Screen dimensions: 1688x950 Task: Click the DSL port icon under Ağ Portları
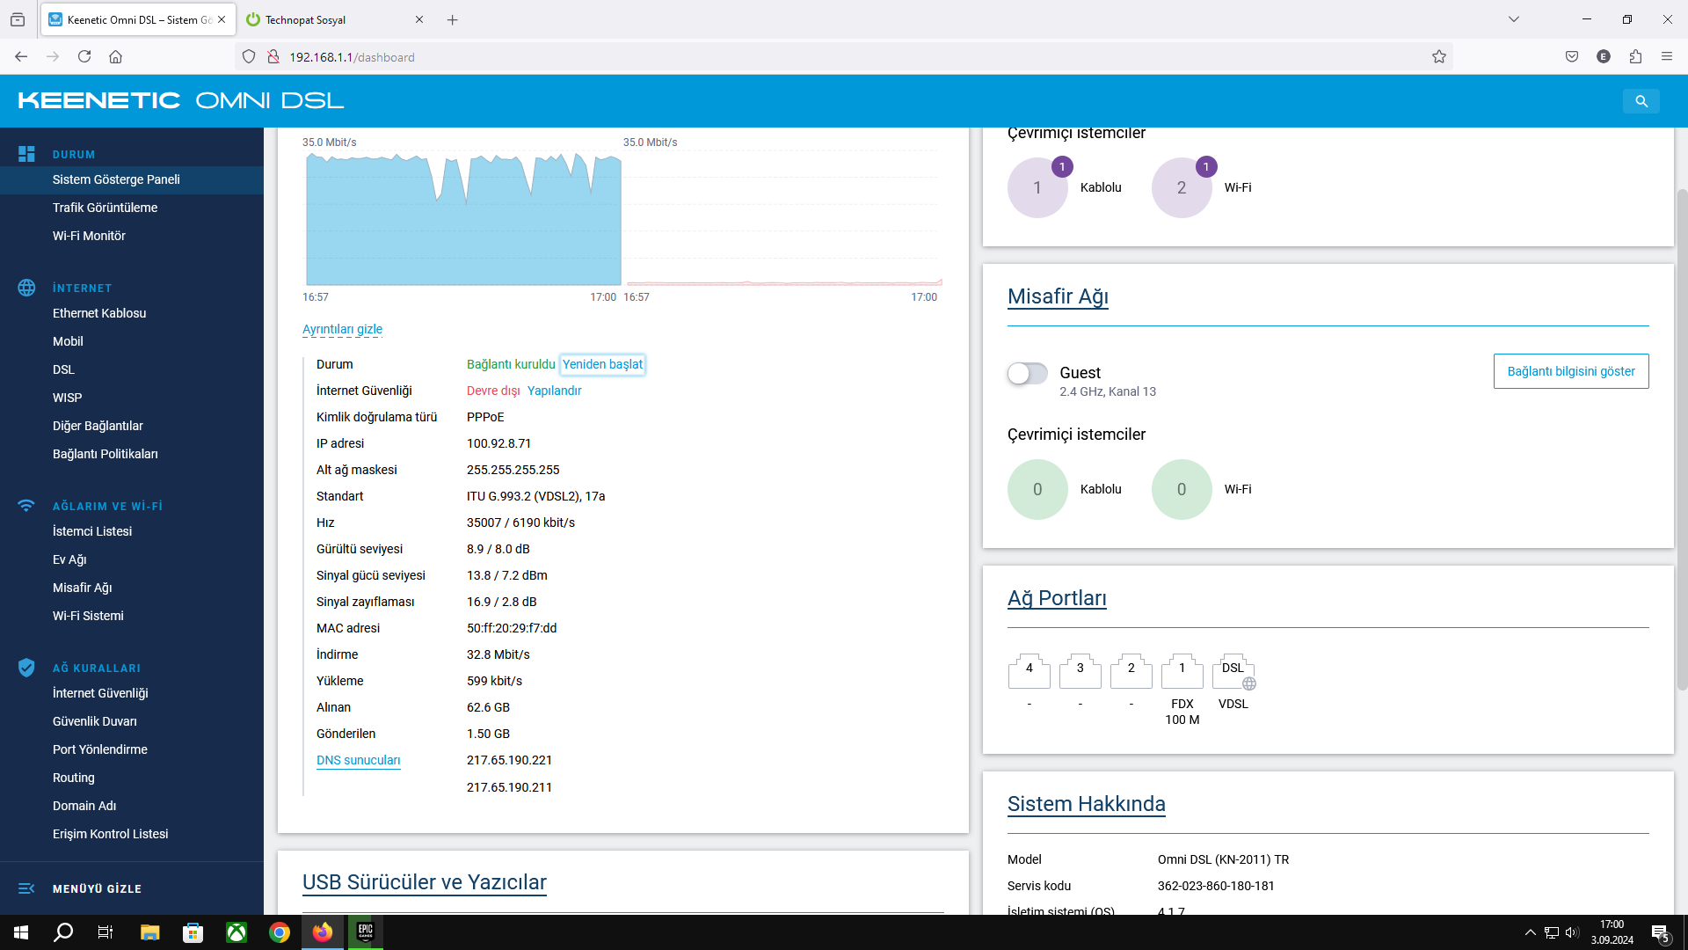point(1233,672)
